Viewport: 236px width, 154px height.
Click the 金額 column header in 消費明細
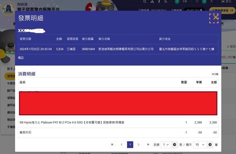(214, 82)
